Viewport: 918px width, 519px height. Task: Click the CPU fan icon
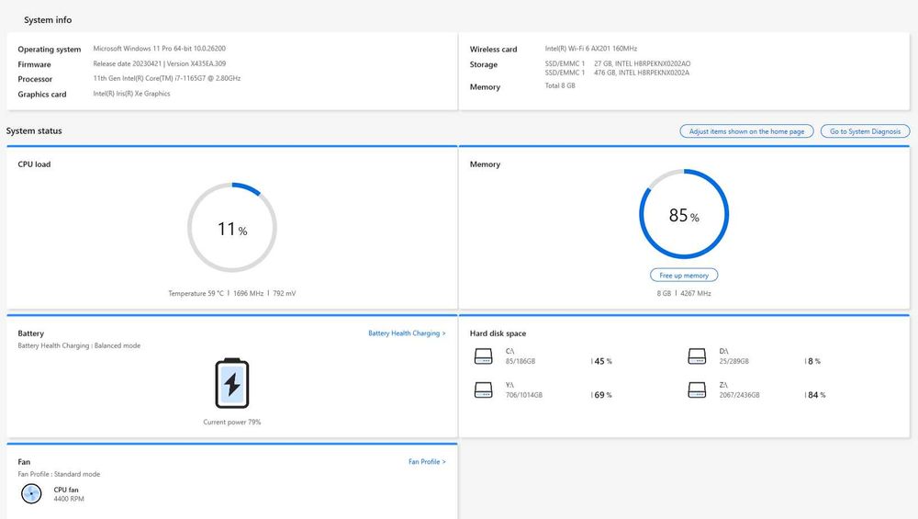point(31,494)
